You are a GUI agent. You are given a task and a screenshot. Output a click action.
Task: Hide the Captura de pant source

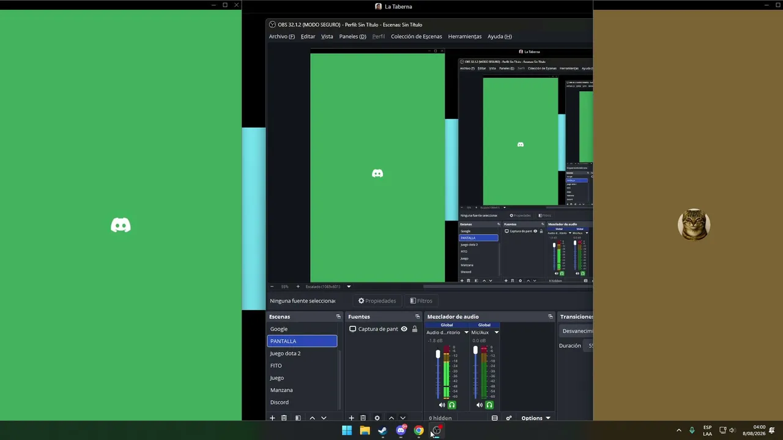pos(404,329)
